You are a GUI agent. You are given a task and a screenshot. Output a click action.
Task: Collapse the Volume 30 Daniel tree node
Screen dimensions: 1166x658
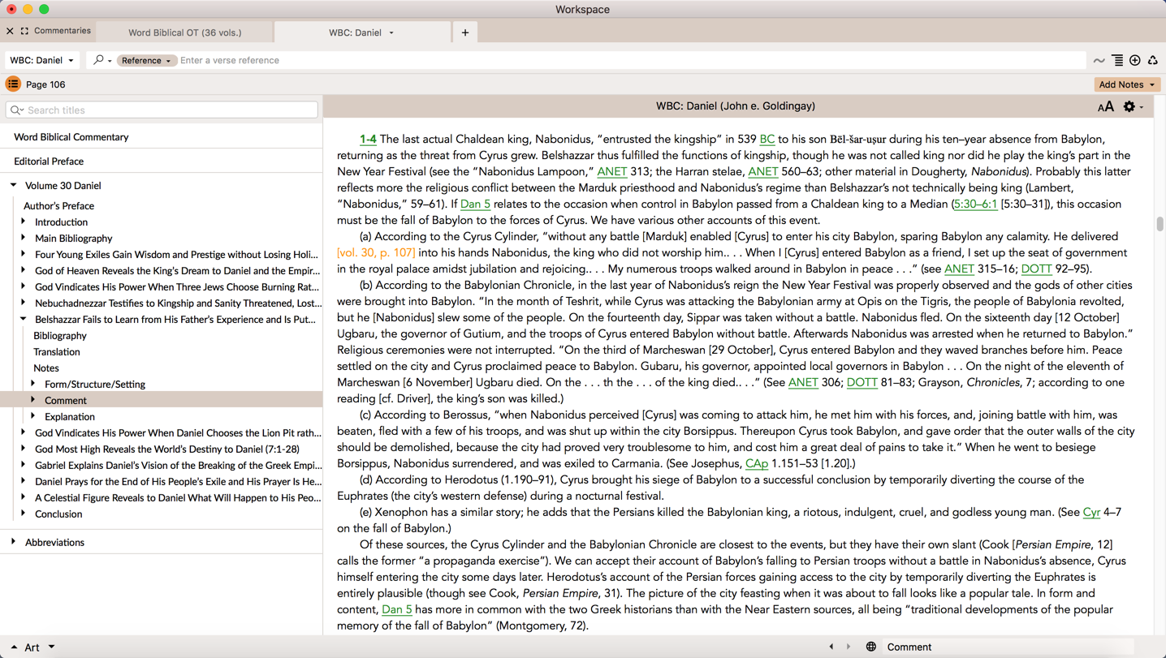(14, 185)
